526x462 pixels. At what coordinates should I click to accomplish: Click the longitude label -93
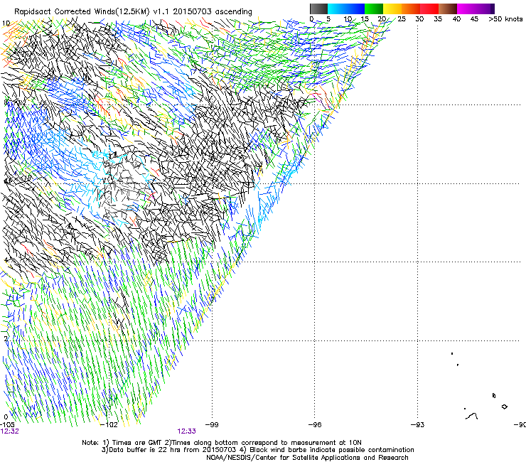pyautogui.click(x=418, y=424)
